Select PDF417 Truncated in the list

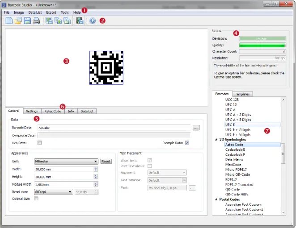click(x=239, y=184)
